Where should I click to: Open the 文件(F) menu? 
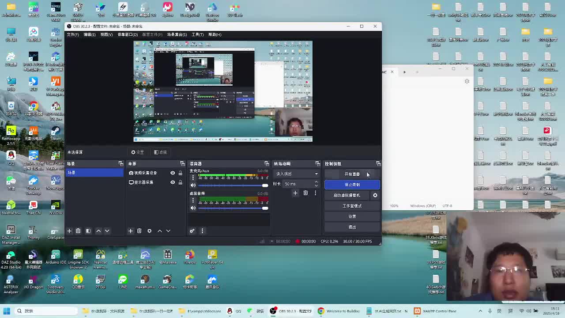click(x=73, y=34)
